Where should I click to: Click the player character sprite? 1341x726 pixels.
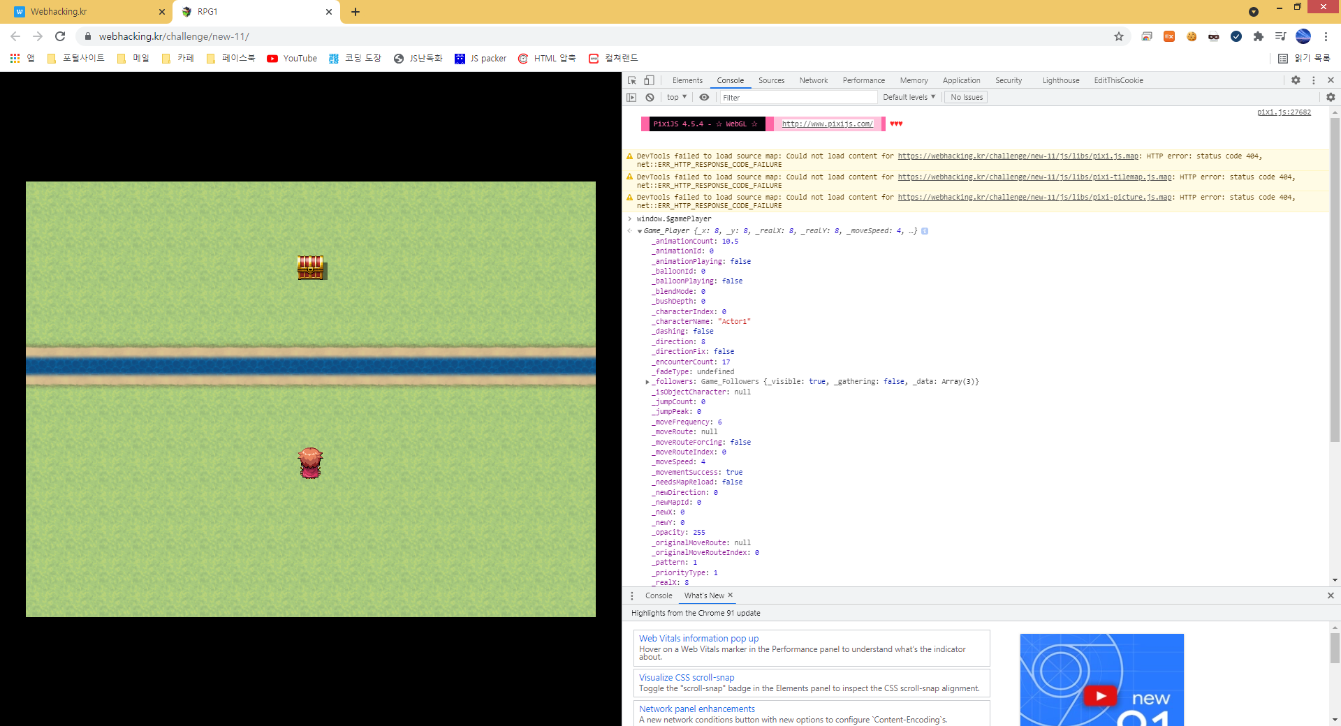click(310, 463)
